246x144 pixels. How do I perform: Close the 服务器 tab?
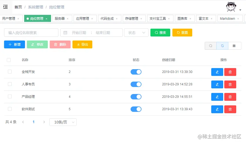[68, 19]
